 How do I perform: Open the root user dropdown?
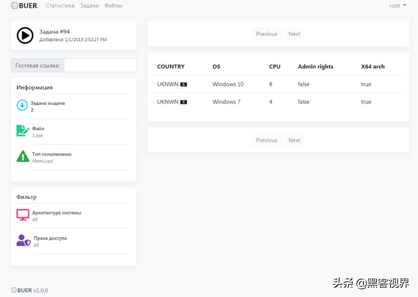(397, 6)
